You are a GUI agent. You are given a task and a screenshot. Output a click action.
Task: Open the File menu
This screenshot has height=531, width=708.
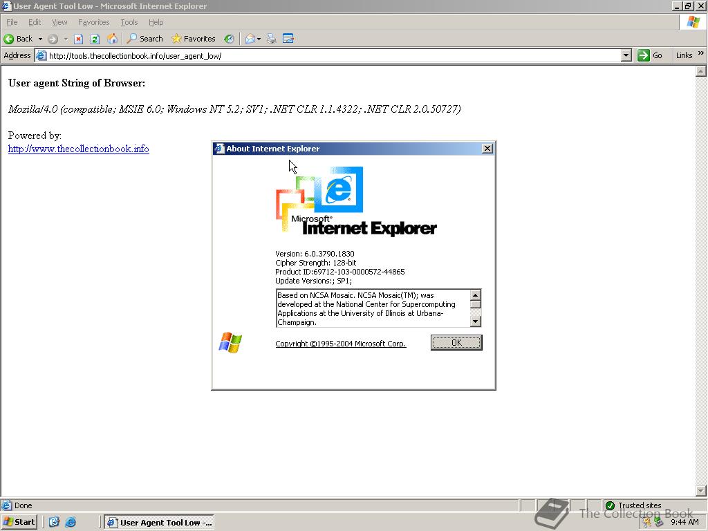12,22
